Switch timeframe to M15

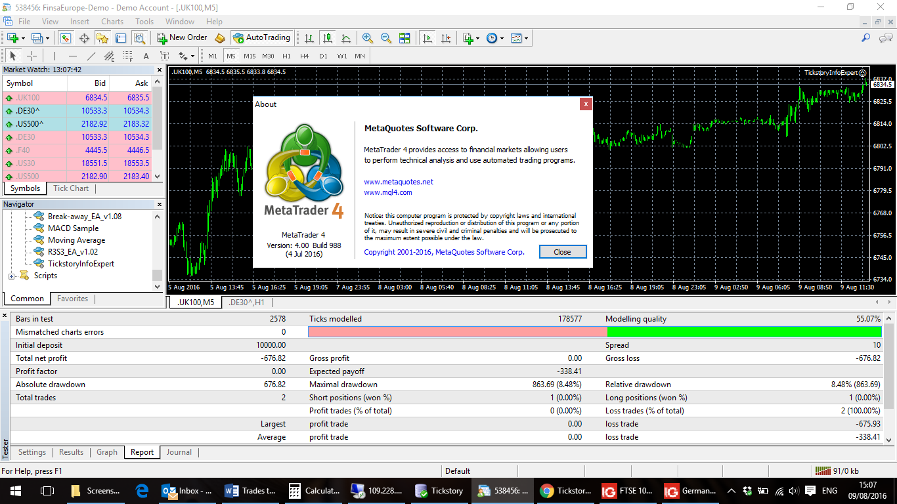250,56
